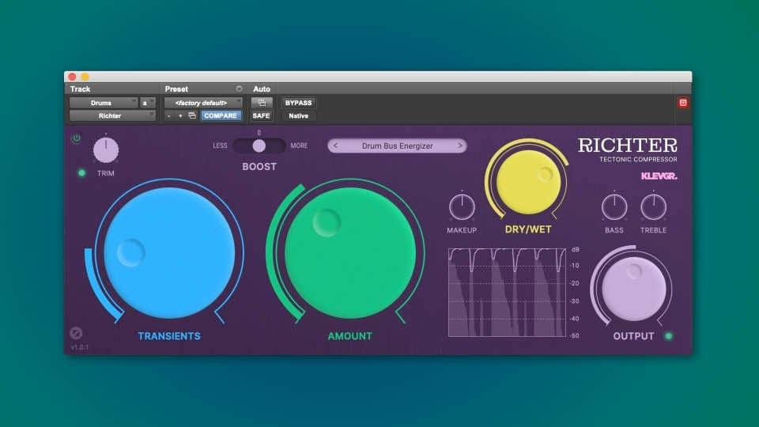
Task: Go to previous preset left arrow
Action: (x=335, y=145)
